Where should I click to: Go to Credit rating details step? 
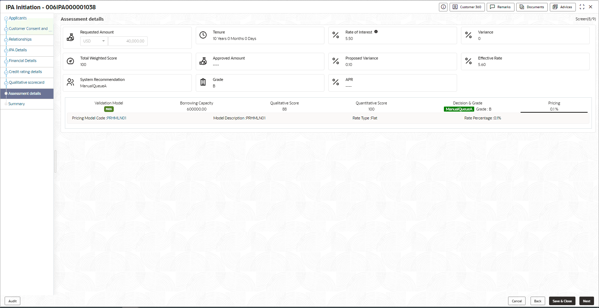(25, 72)
